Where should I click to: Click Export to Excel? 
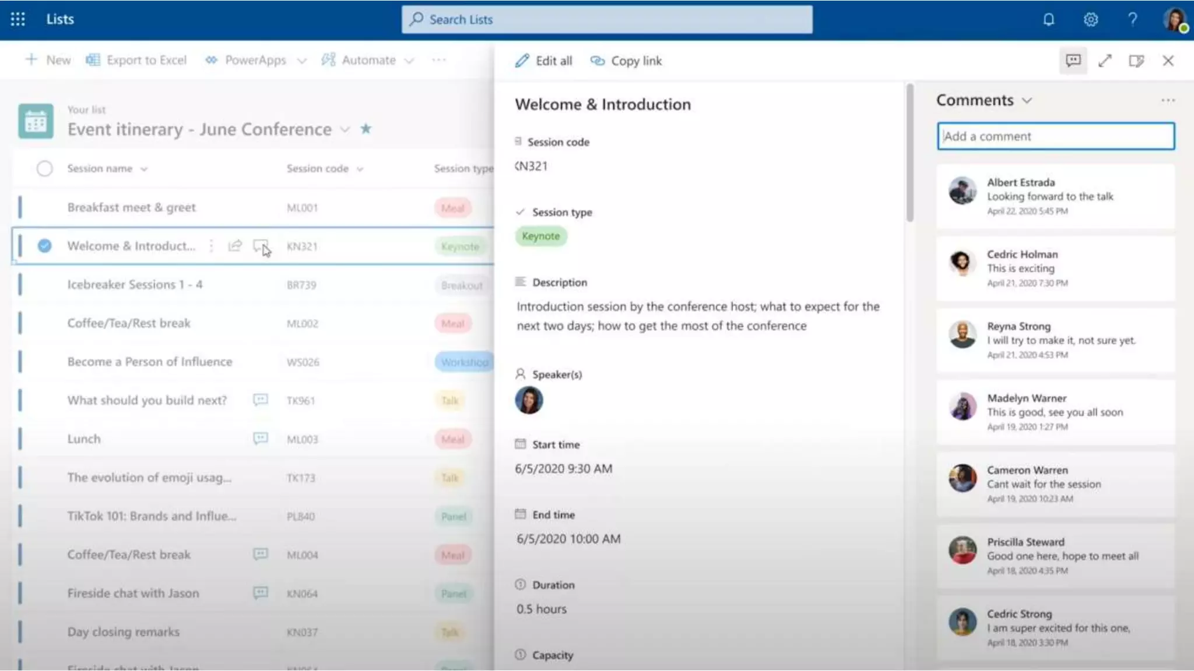point(136,60)
